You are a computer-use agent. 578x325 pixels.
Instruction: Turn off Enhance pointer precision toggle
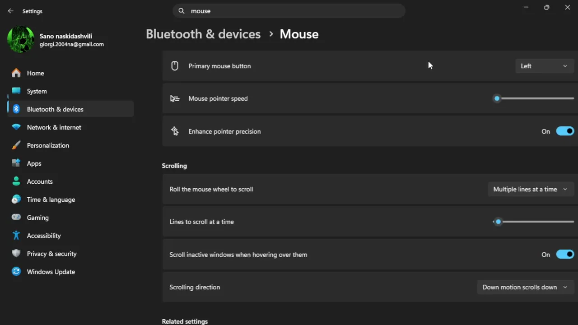point(565,131)
